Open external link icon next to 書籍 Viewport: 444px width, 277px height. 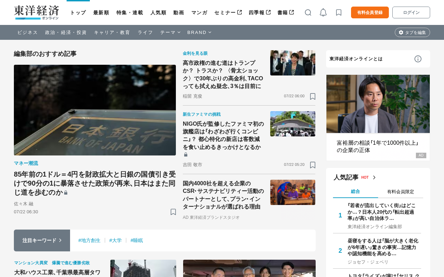(291, 12)
